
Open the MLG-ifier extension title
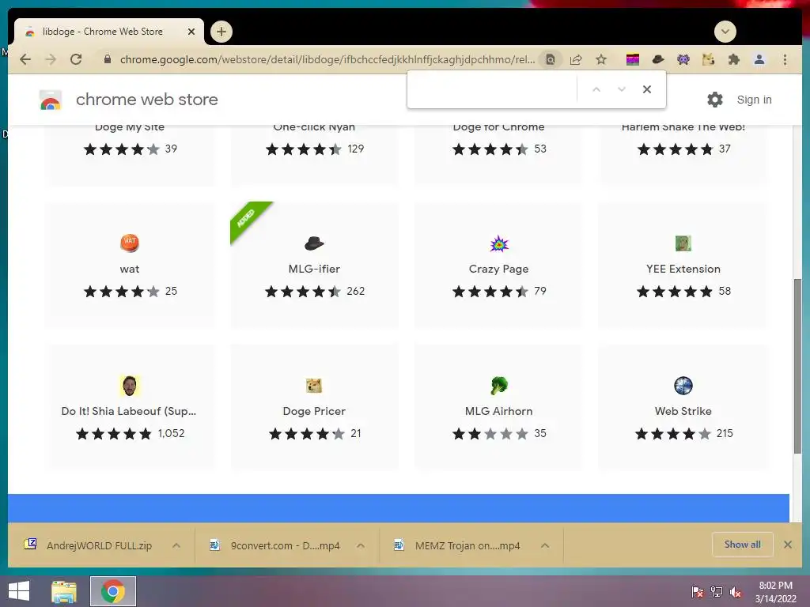click(x=314, y=269)
